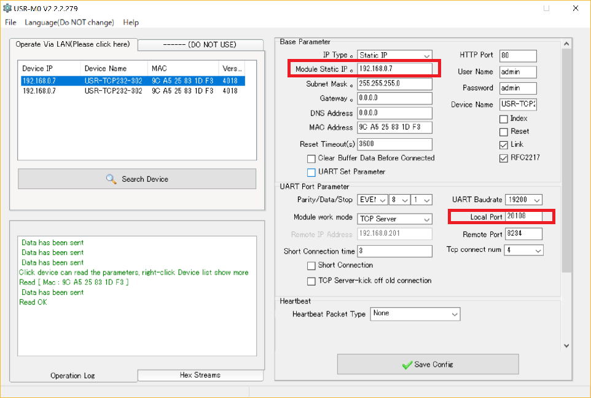Open the Help menu
Viewport: 591px width, 398px height.
coord(131,22)
